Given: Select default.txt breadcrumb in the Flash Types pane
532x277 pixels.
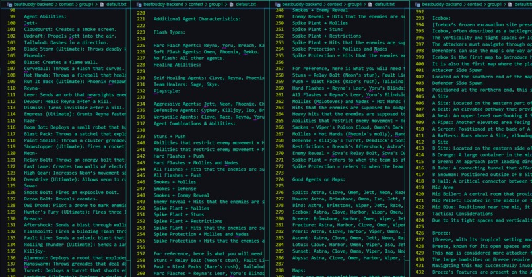Looking at the screenshot, I should tap(246, 5).
